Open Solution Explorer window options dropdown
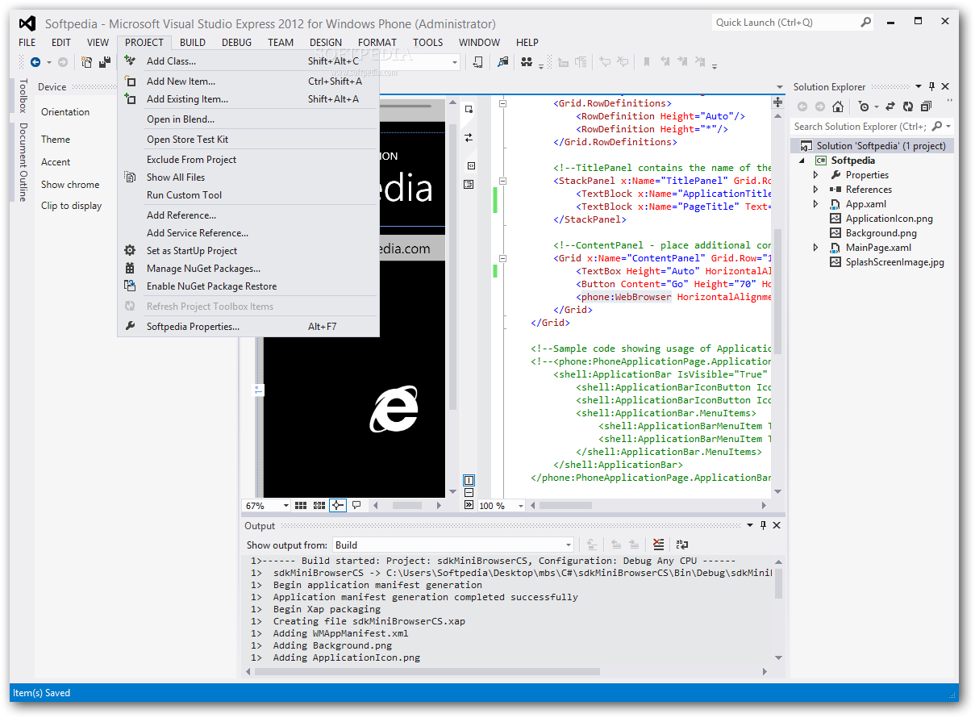 tap(919, 86)
